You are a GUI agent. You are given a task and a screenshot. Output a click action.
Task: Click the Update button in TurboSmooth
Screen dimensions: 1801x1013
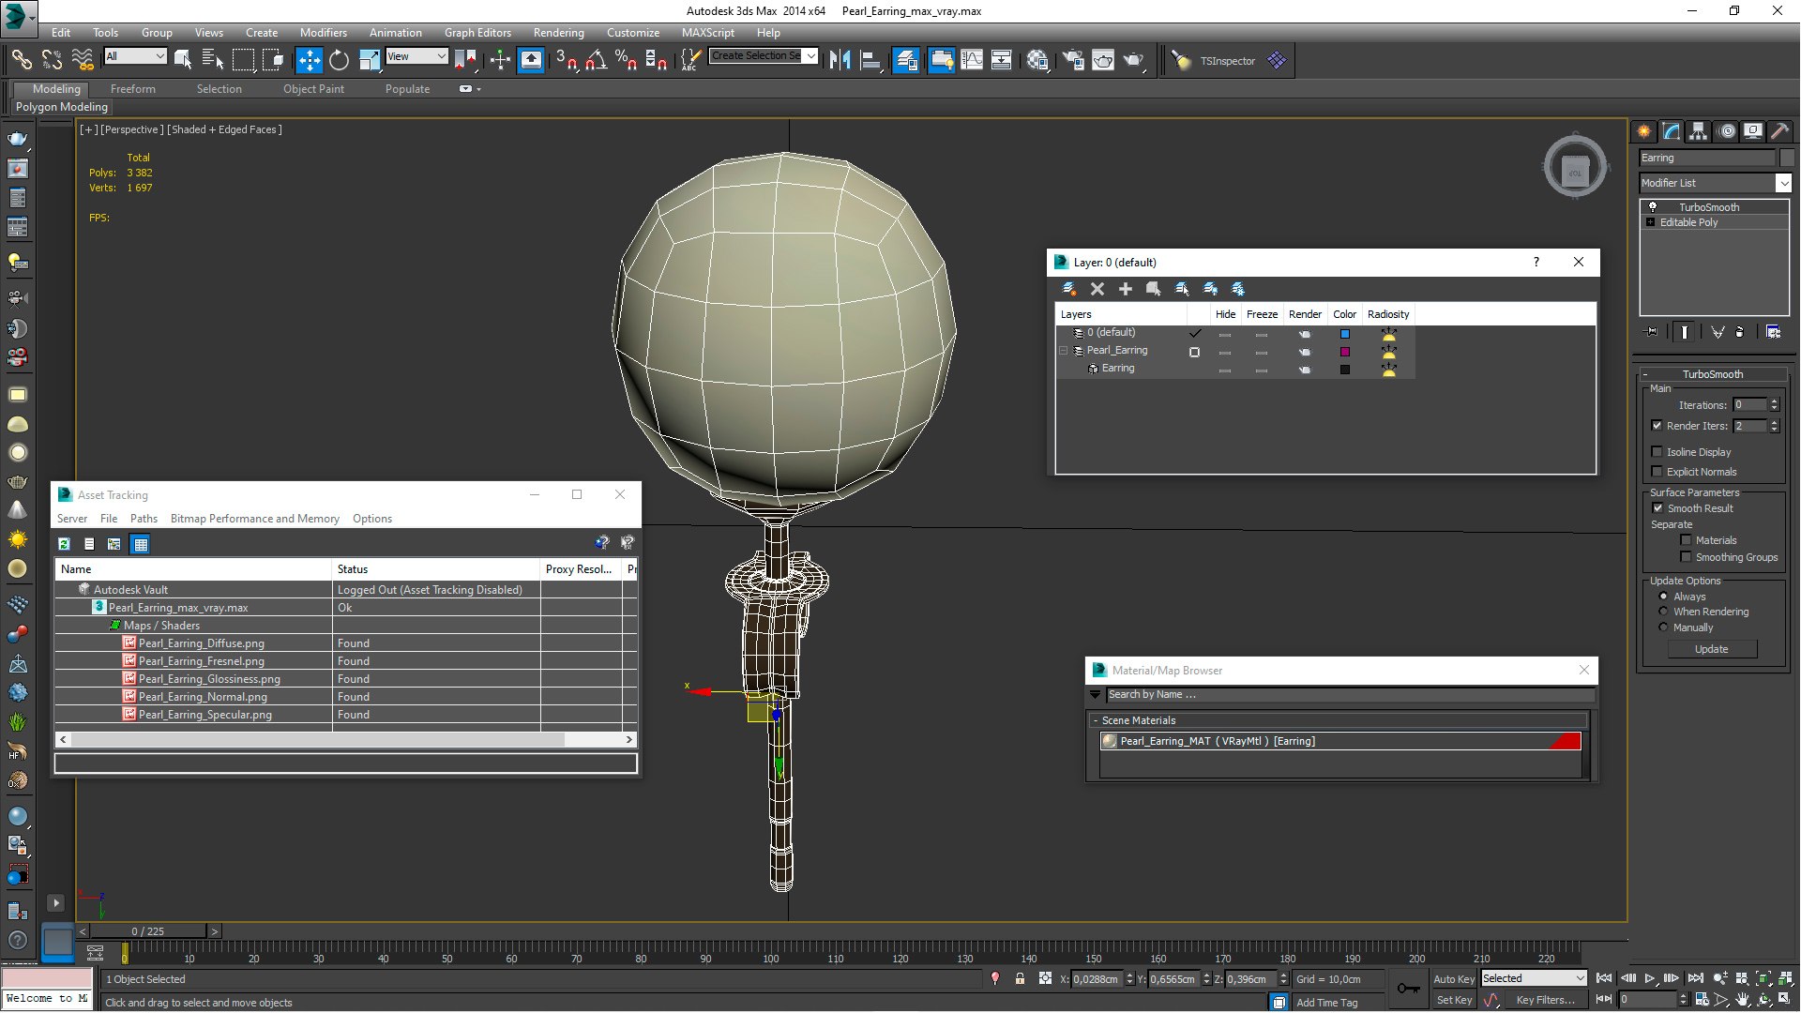pyautogui.click(x=1711, y=649)
